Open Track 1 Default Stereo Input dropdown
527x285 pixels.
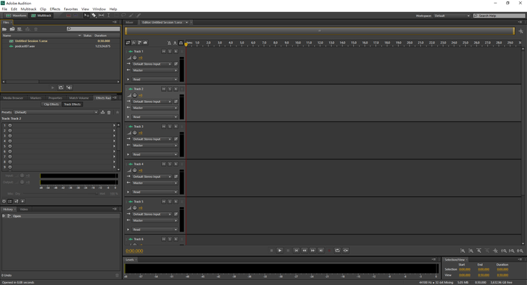[x=152, y=64]
